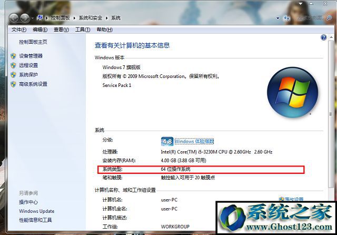Open 系统保护 from sidebar
The image size is (337, 235).
(x=28, y=75)
